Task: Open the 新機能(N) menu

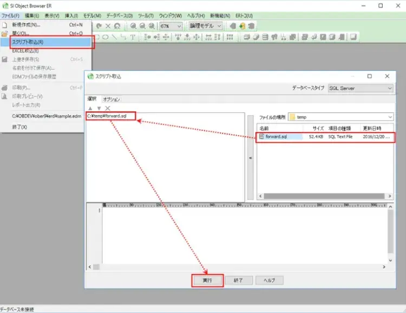Action: [220, 16]
